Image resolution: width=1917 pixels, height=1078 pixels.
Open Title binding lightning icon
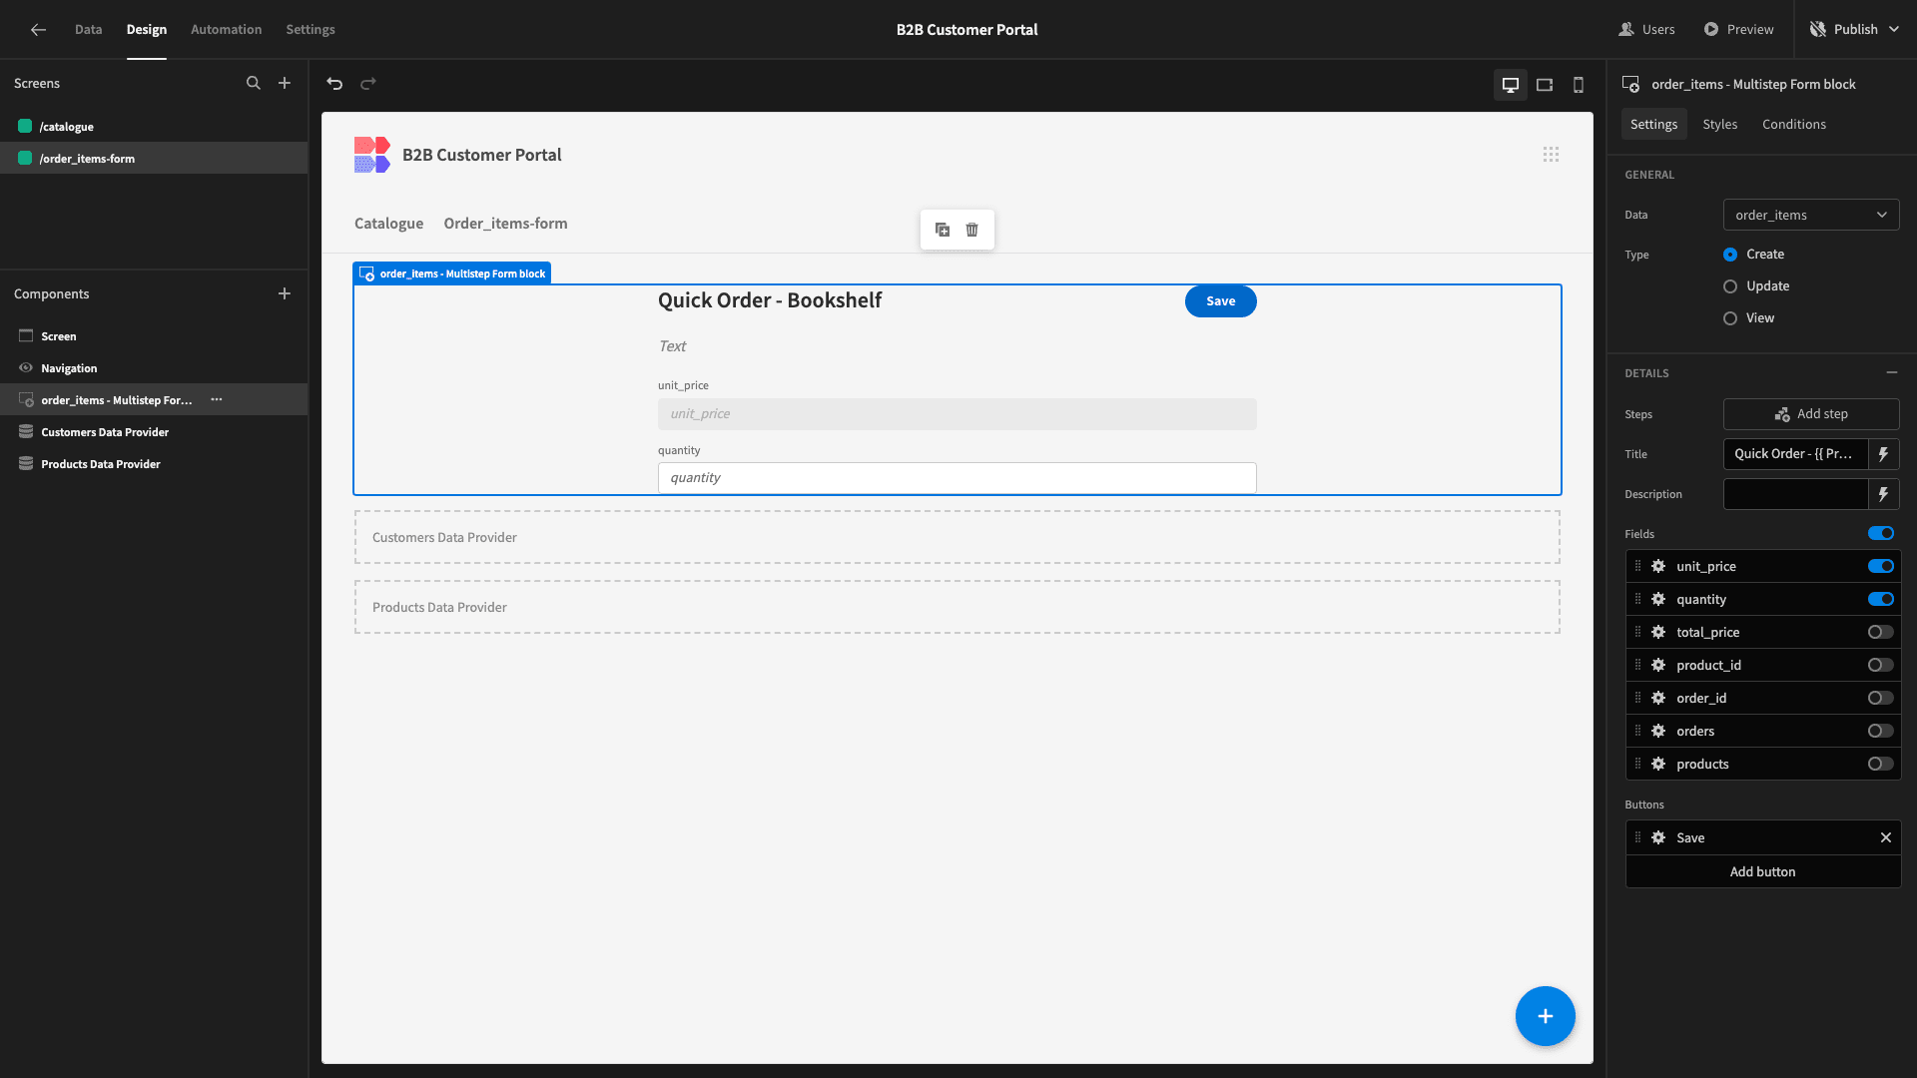pos(1883,454)
